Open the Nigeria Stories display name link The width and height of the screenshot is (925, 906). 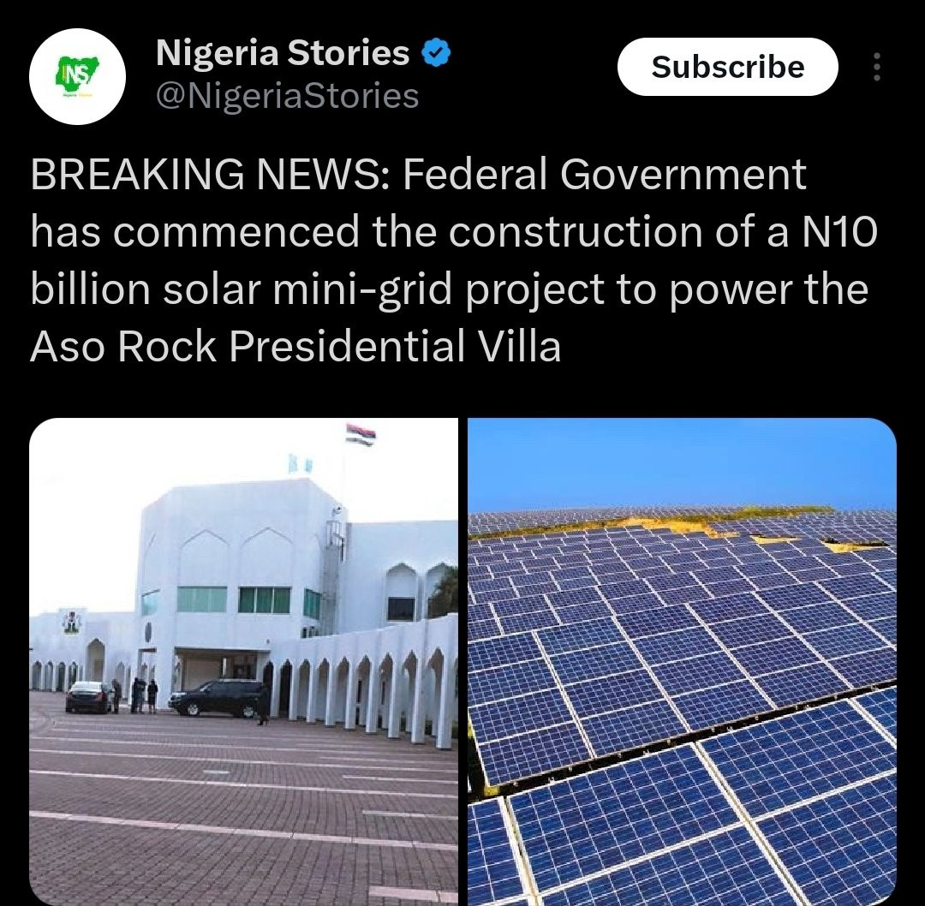283,52
